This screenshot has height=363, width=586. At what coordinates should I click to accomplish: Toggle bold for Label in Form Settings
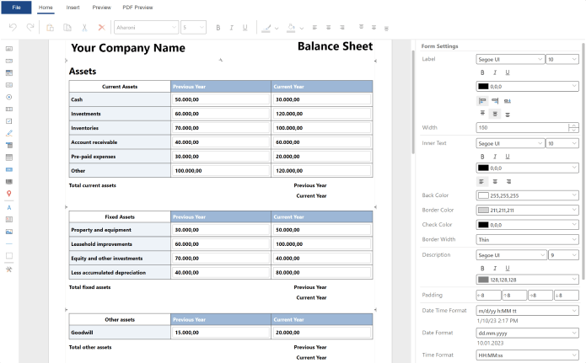tap(482, 72)
